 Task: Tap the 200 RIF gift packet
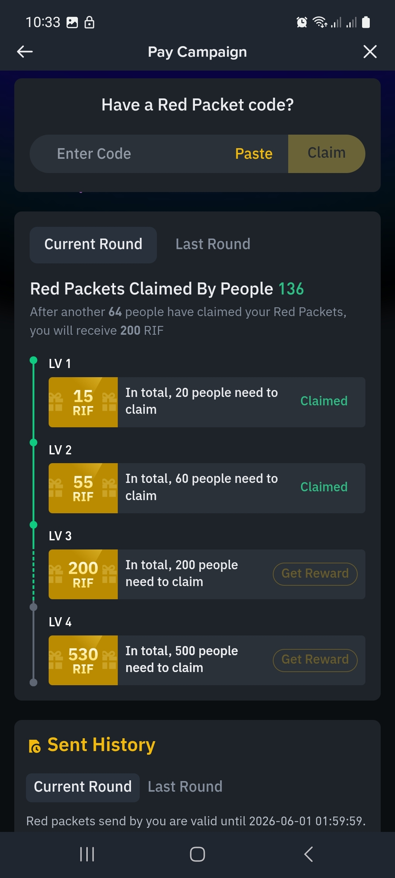(83, 574)
